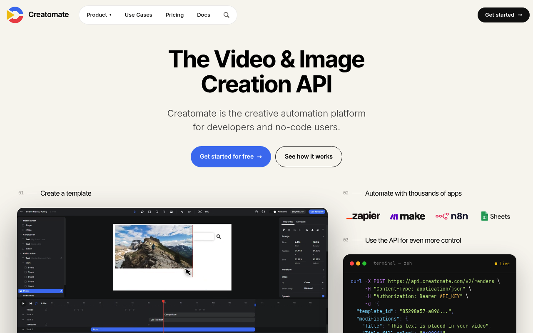Select the Composition clip on timeline
Screen dimensions: 533x333
tap(209, 315)
